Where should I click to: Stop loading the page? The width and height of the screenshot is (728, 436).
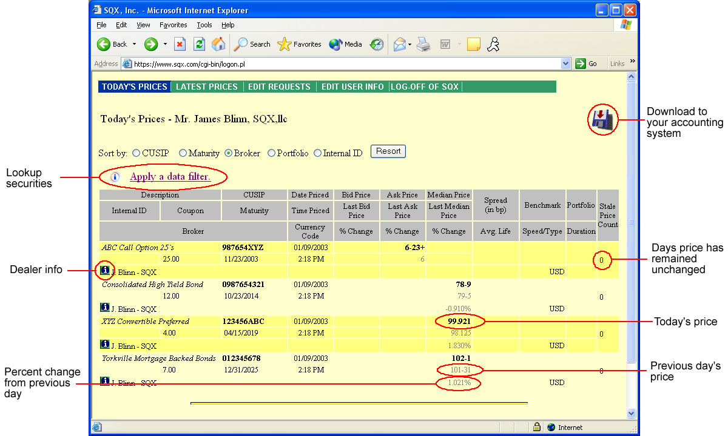[x=180, y=44]
